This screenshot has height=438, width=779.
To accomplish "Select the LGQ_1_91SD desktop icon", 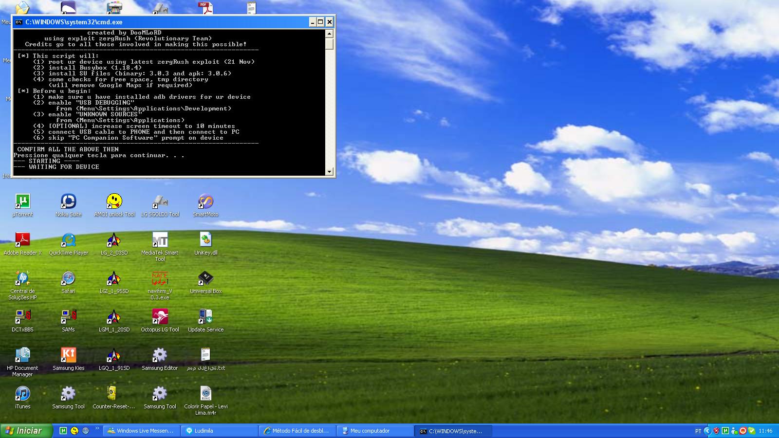I will click(114, 359).
